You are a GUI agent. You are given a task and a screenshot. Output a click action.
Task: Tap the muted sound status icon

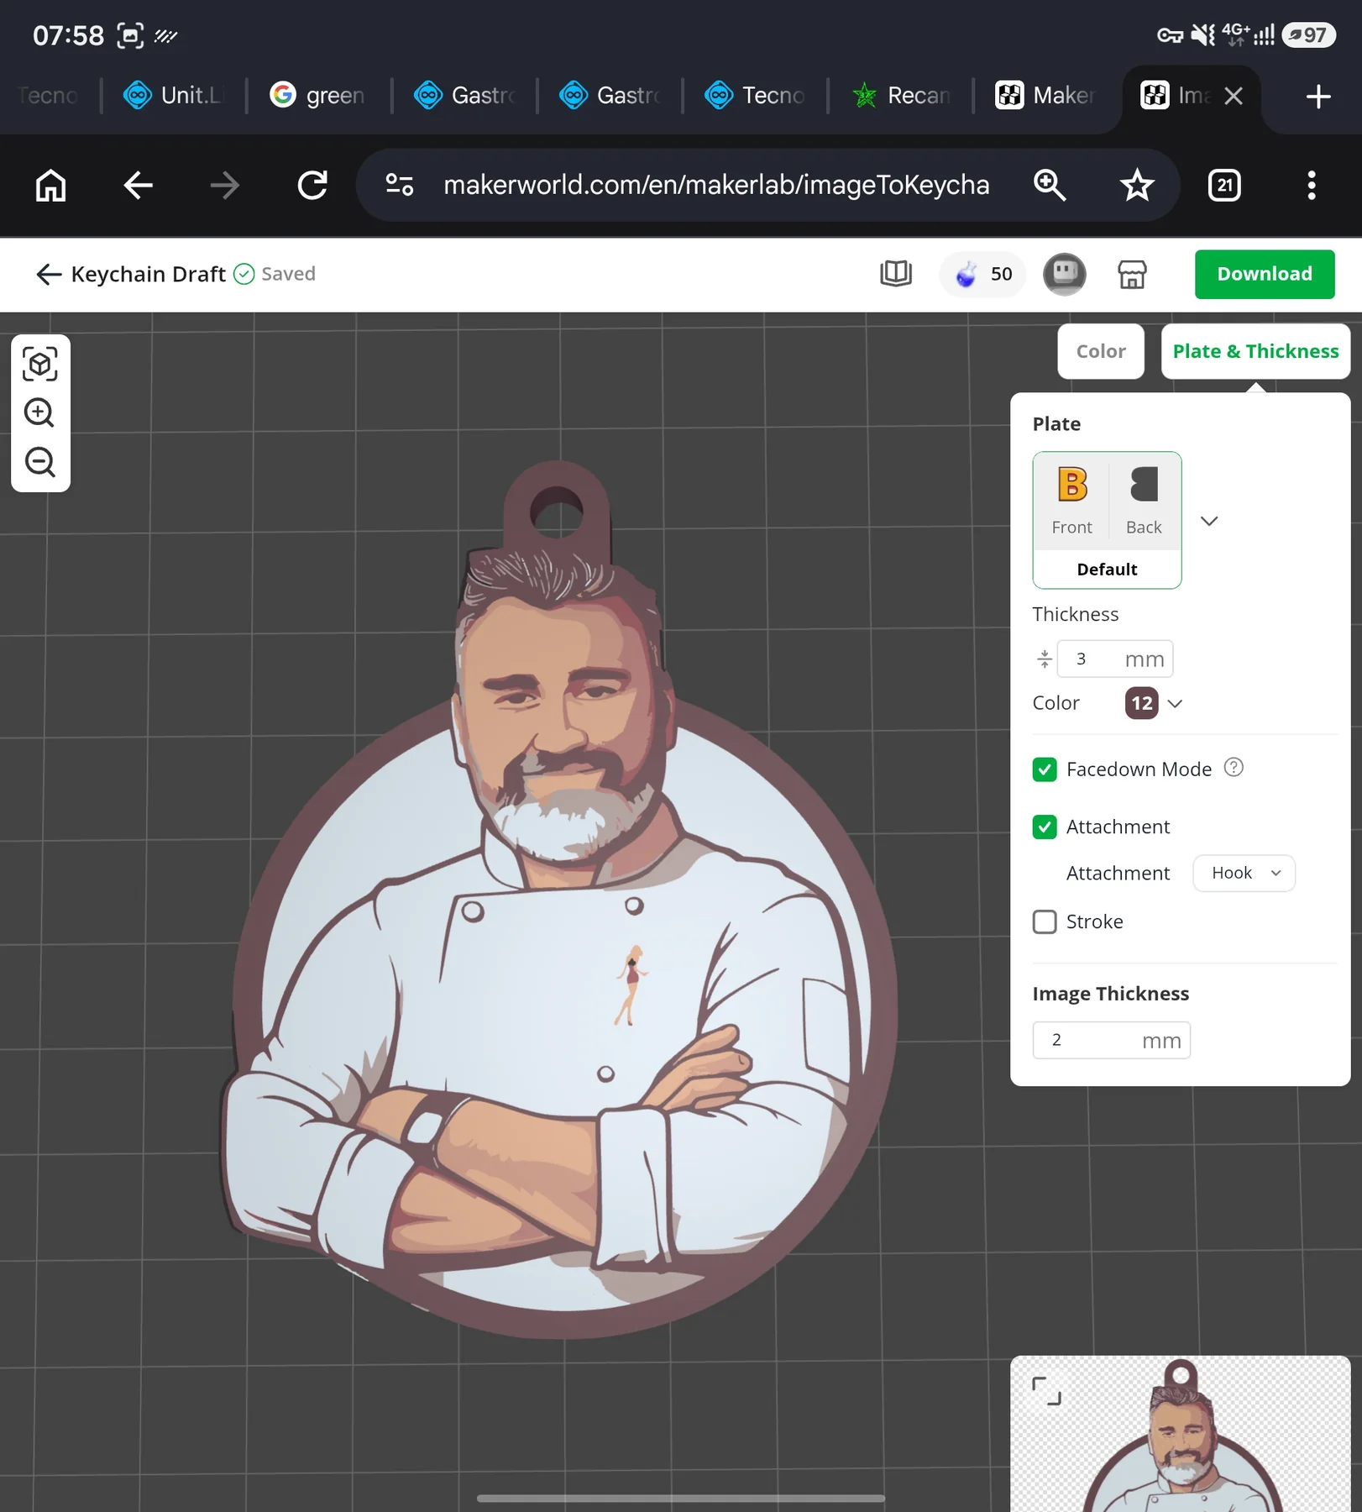1203,35
